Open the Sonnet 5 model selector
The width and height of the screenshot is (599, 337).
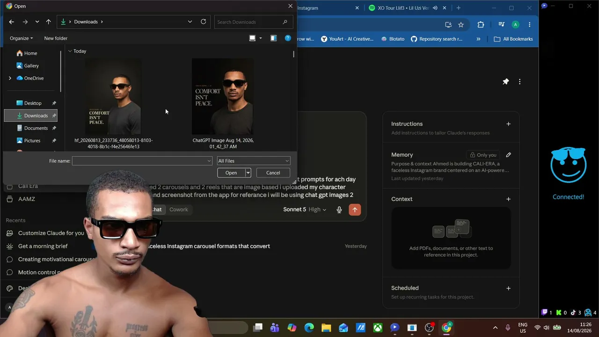(305, 210)
